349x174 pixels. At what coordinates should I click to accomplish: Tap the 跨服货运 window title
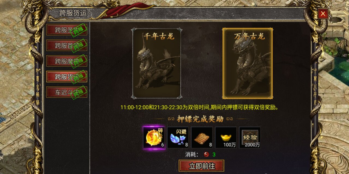tap(73, 13)
